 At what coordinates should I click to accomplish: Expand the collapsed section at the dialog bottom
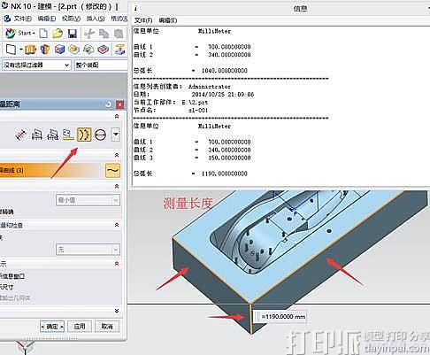pos(117,311)
